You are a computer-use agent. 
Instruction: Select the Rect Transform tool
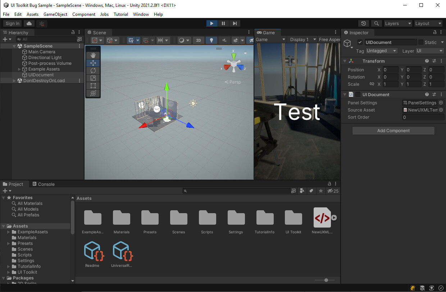[93, 86]
